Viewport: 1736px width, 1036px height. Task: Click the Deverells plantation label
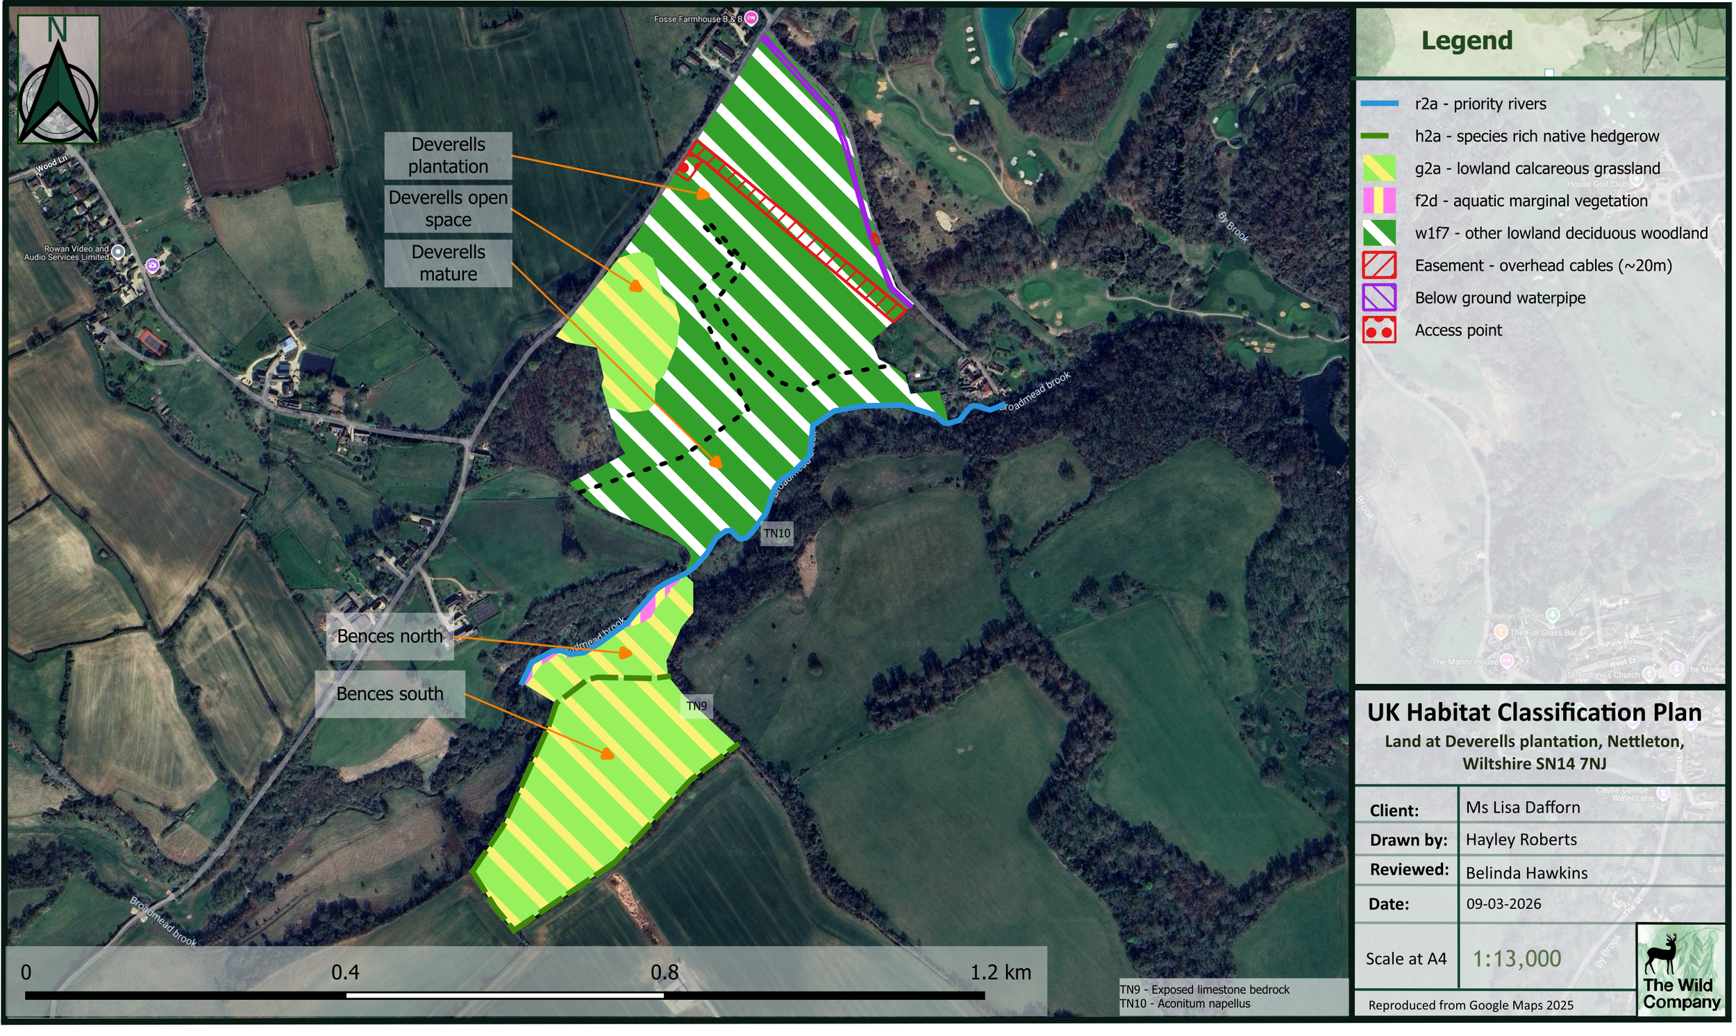(x=448, y=156)
